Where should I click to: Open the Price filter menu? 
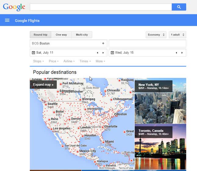tap(53, 61)
